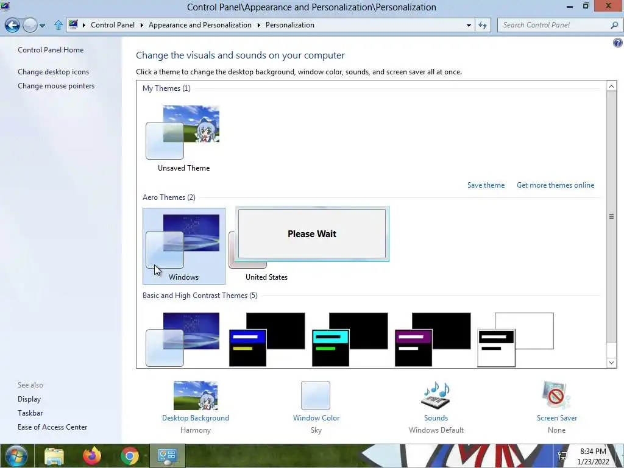Click the Forward navigation arrow button
The height and width of the screenshot is (468, 624).
click(30, 26)
